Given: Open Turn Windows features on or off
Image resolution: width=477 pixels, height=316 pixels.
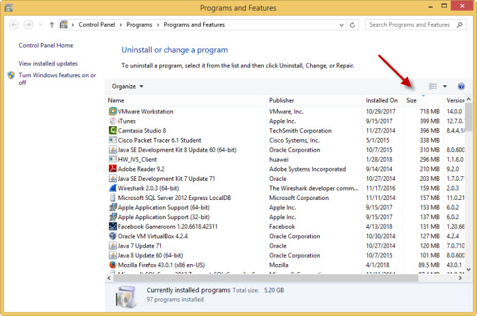Looking at the screenshot, I should [57, 78].
